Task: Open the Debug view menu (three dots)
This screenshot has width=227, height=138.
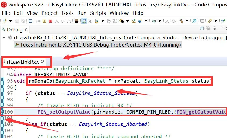Action: 215,28
